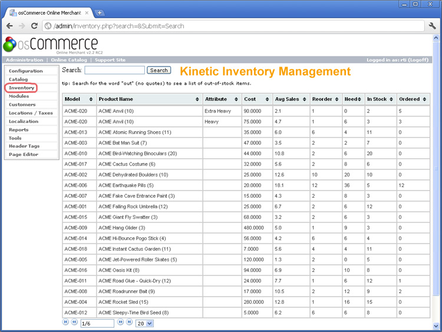Open Tools in the sidebar
Viewport: 442px width, 332px height.
pos(15,138)
